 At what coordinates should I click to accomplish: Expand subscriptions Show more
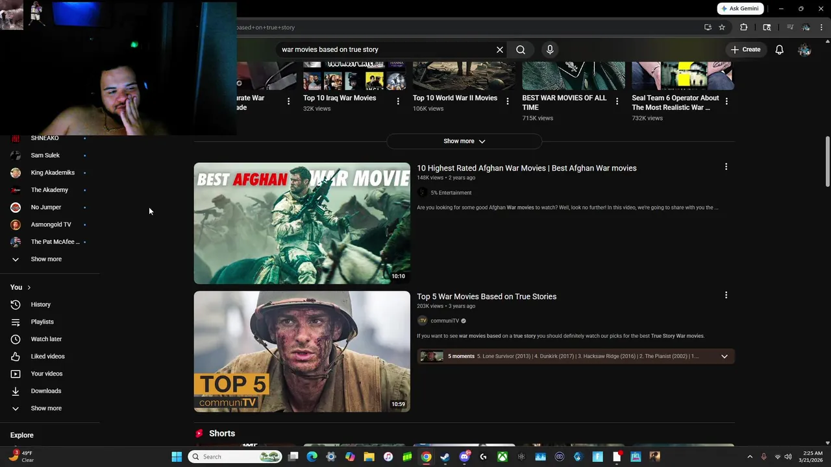(46, 259)
